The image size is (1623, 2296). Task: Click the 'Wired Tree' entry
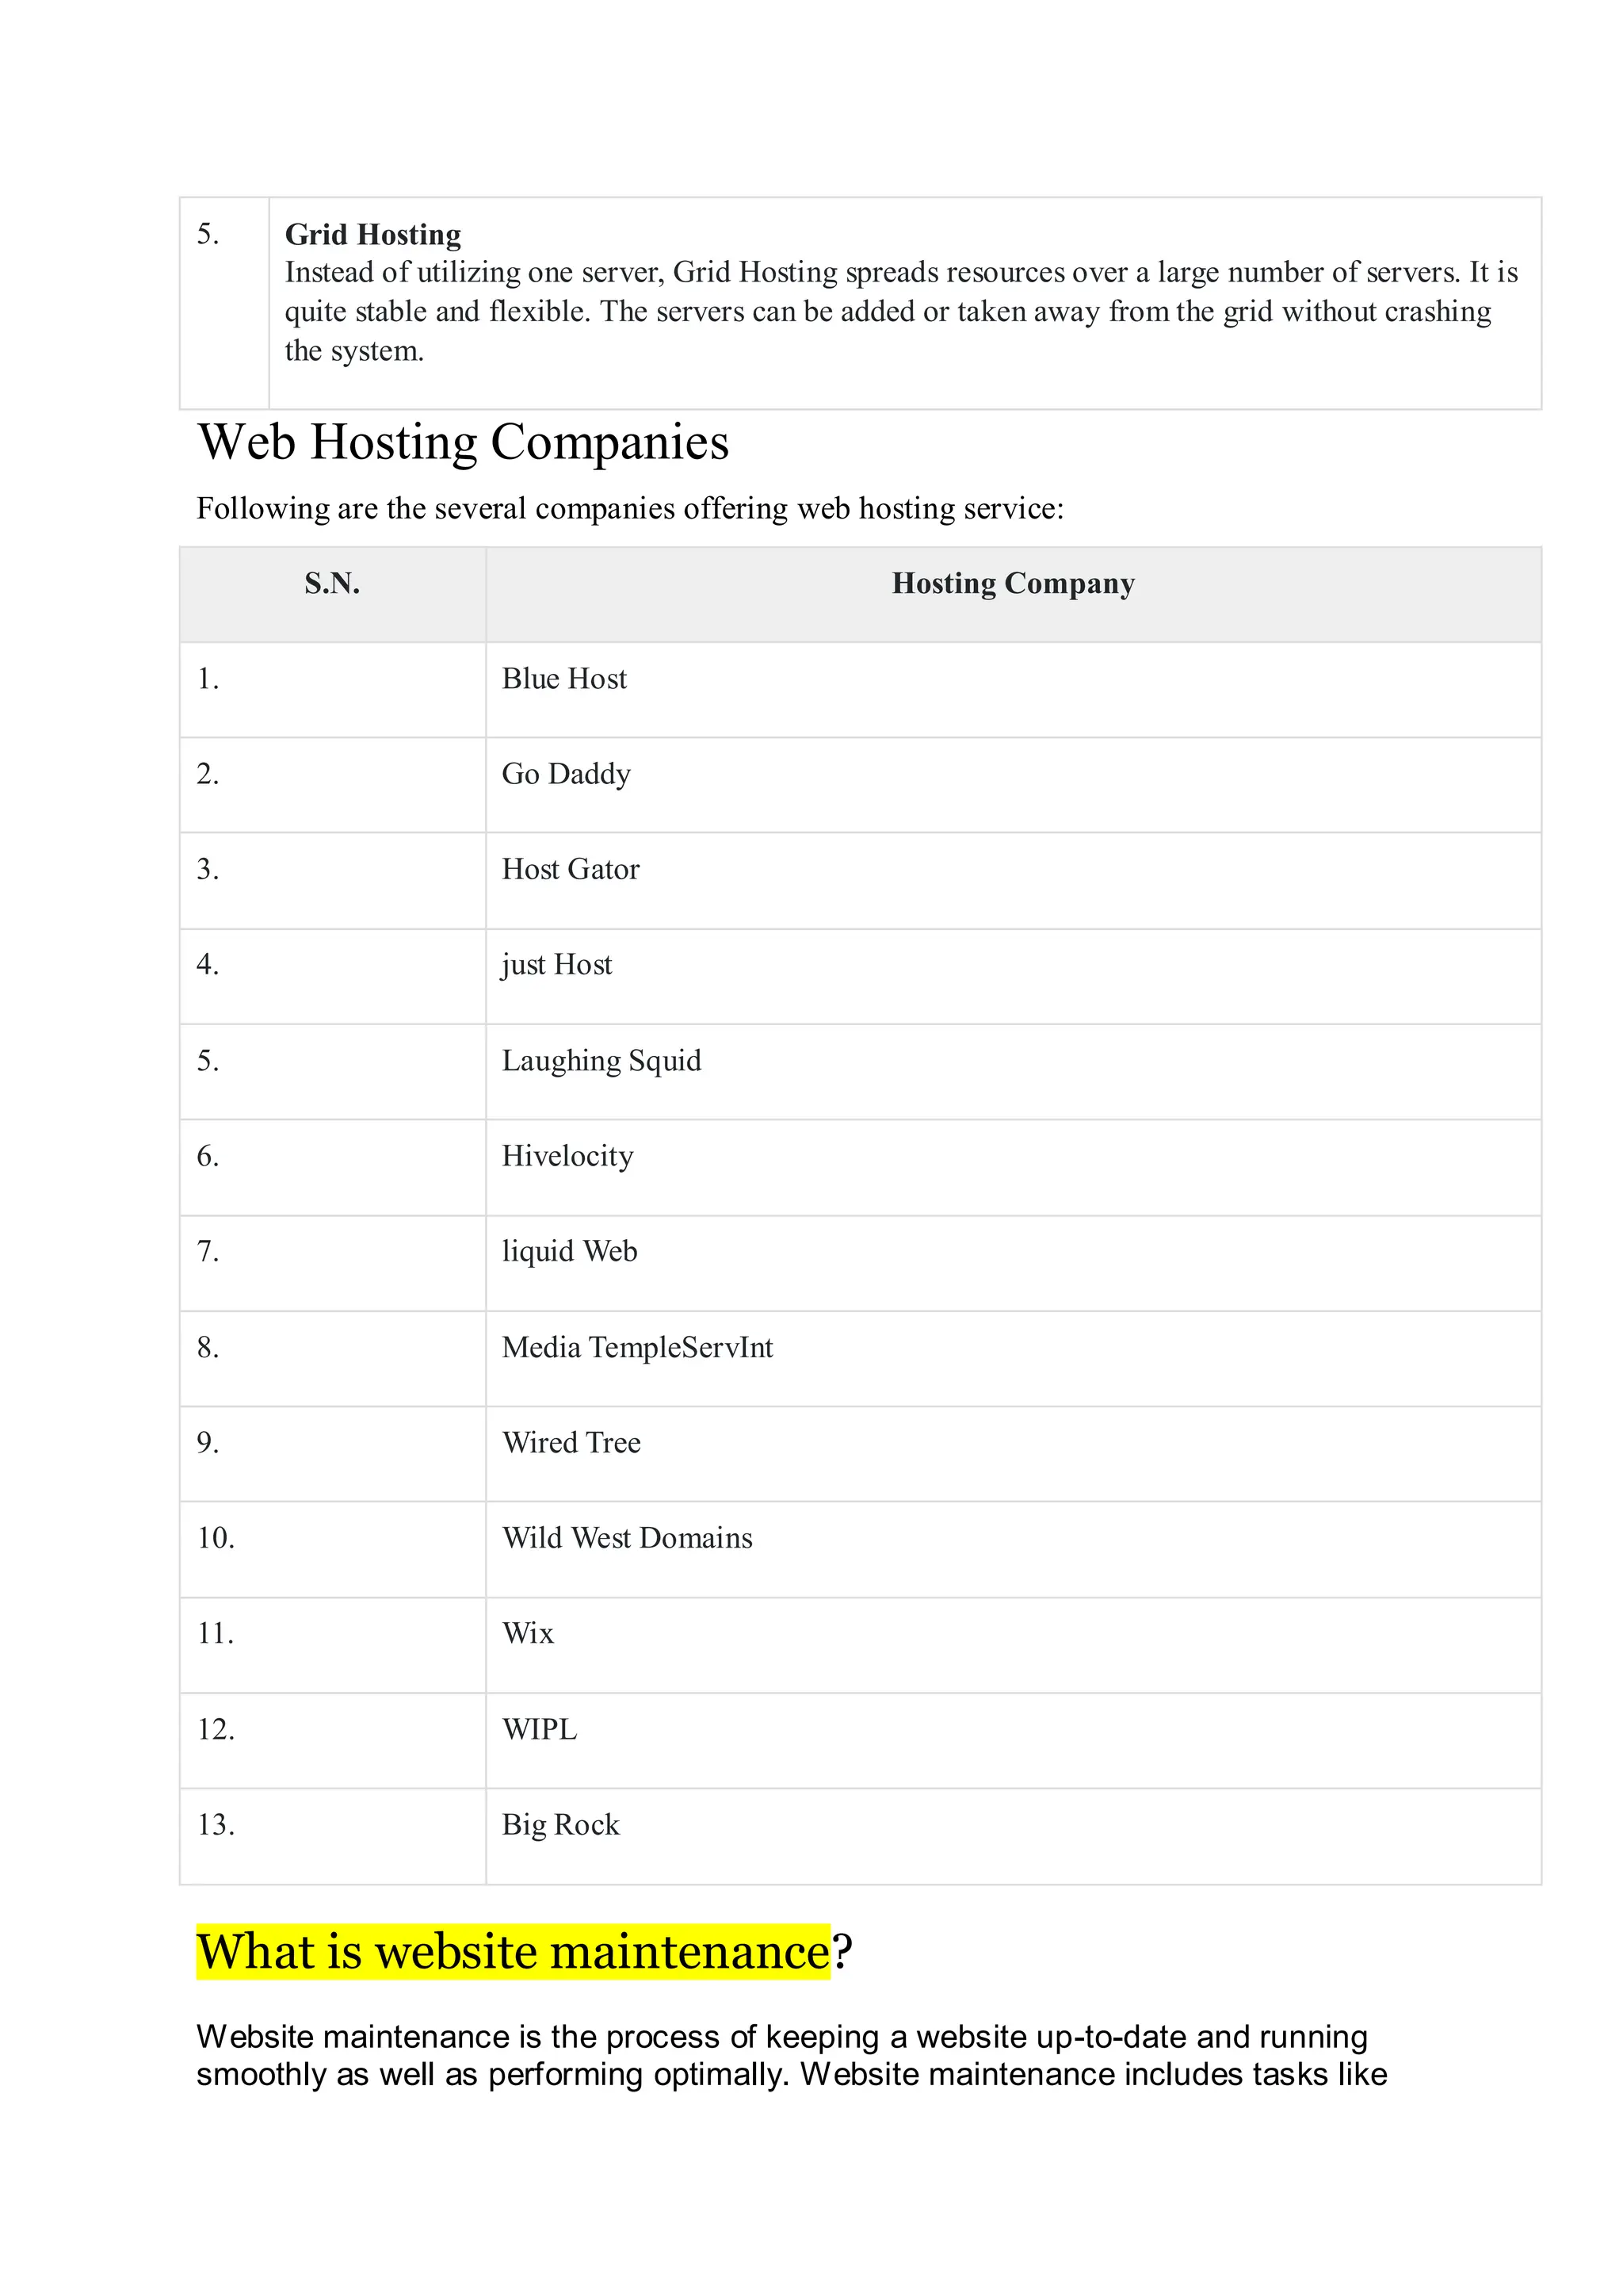coord(571,1442)
